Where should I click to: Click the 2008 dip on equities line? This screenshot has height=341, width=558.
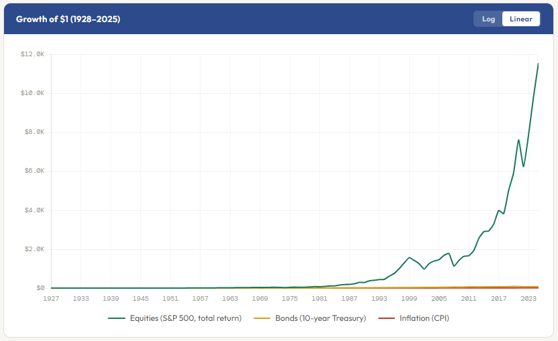[454, 266]
